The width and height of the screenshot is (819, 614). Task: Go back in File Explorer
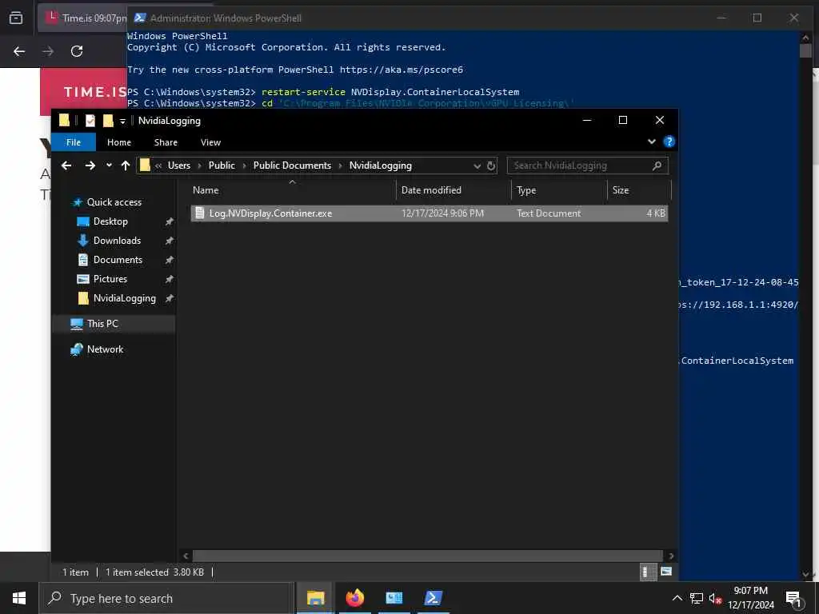tap(66, 165)
